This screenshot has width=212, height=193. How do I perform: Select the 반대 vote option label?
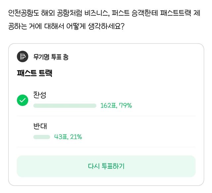[x=39, y=126]
